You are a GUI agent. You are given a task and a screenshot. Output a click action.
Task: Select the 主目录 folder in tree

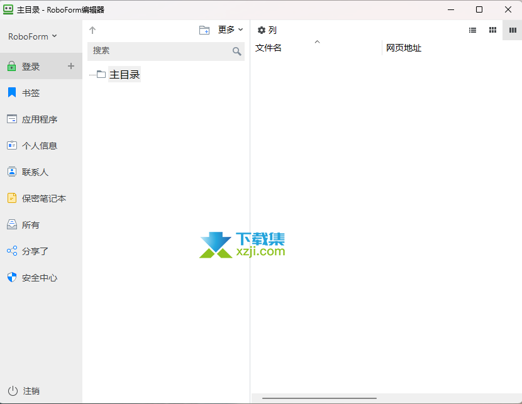click(x=124, y=74)
